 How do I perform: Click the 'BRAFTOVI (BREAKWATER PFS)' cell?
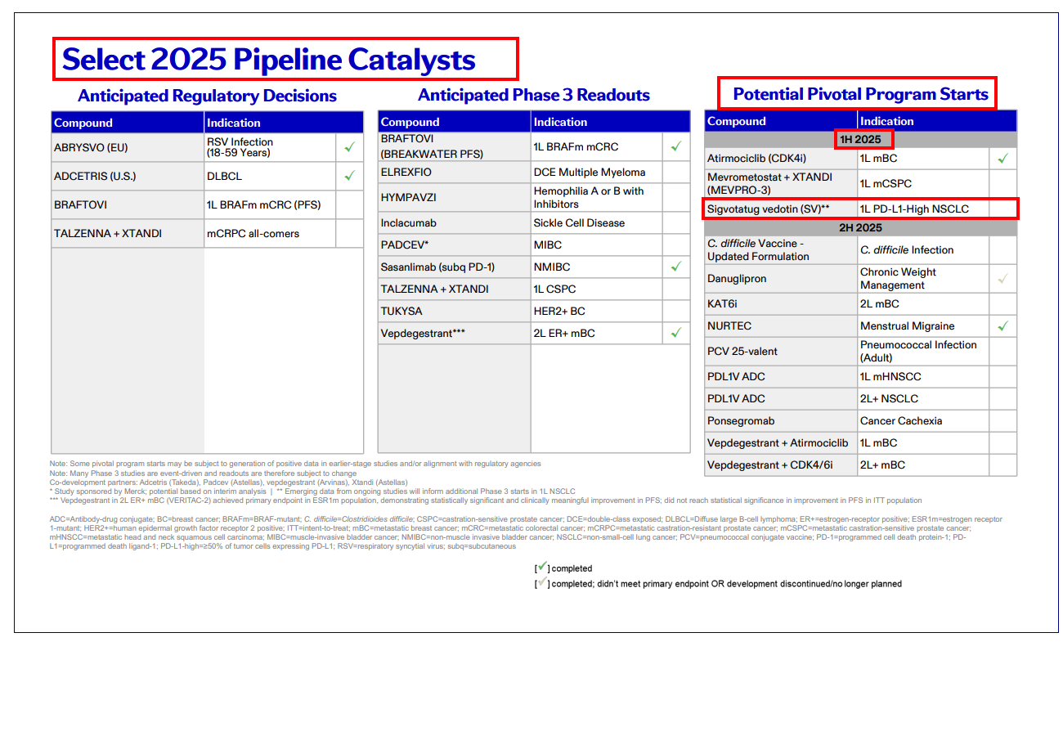[x=455, y=146]
